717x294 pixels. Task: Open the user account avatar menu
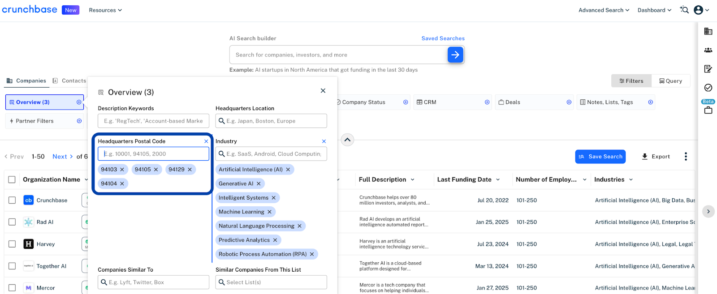point(698,10)
